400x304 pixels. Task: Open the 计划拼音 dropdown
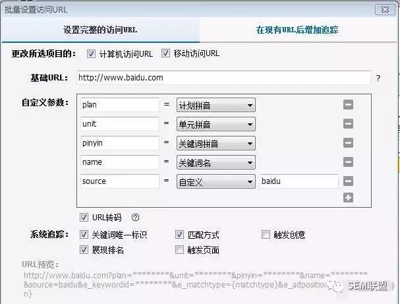coord(216,105)
